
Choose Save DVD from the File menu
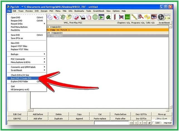click(x=26, y=35)
